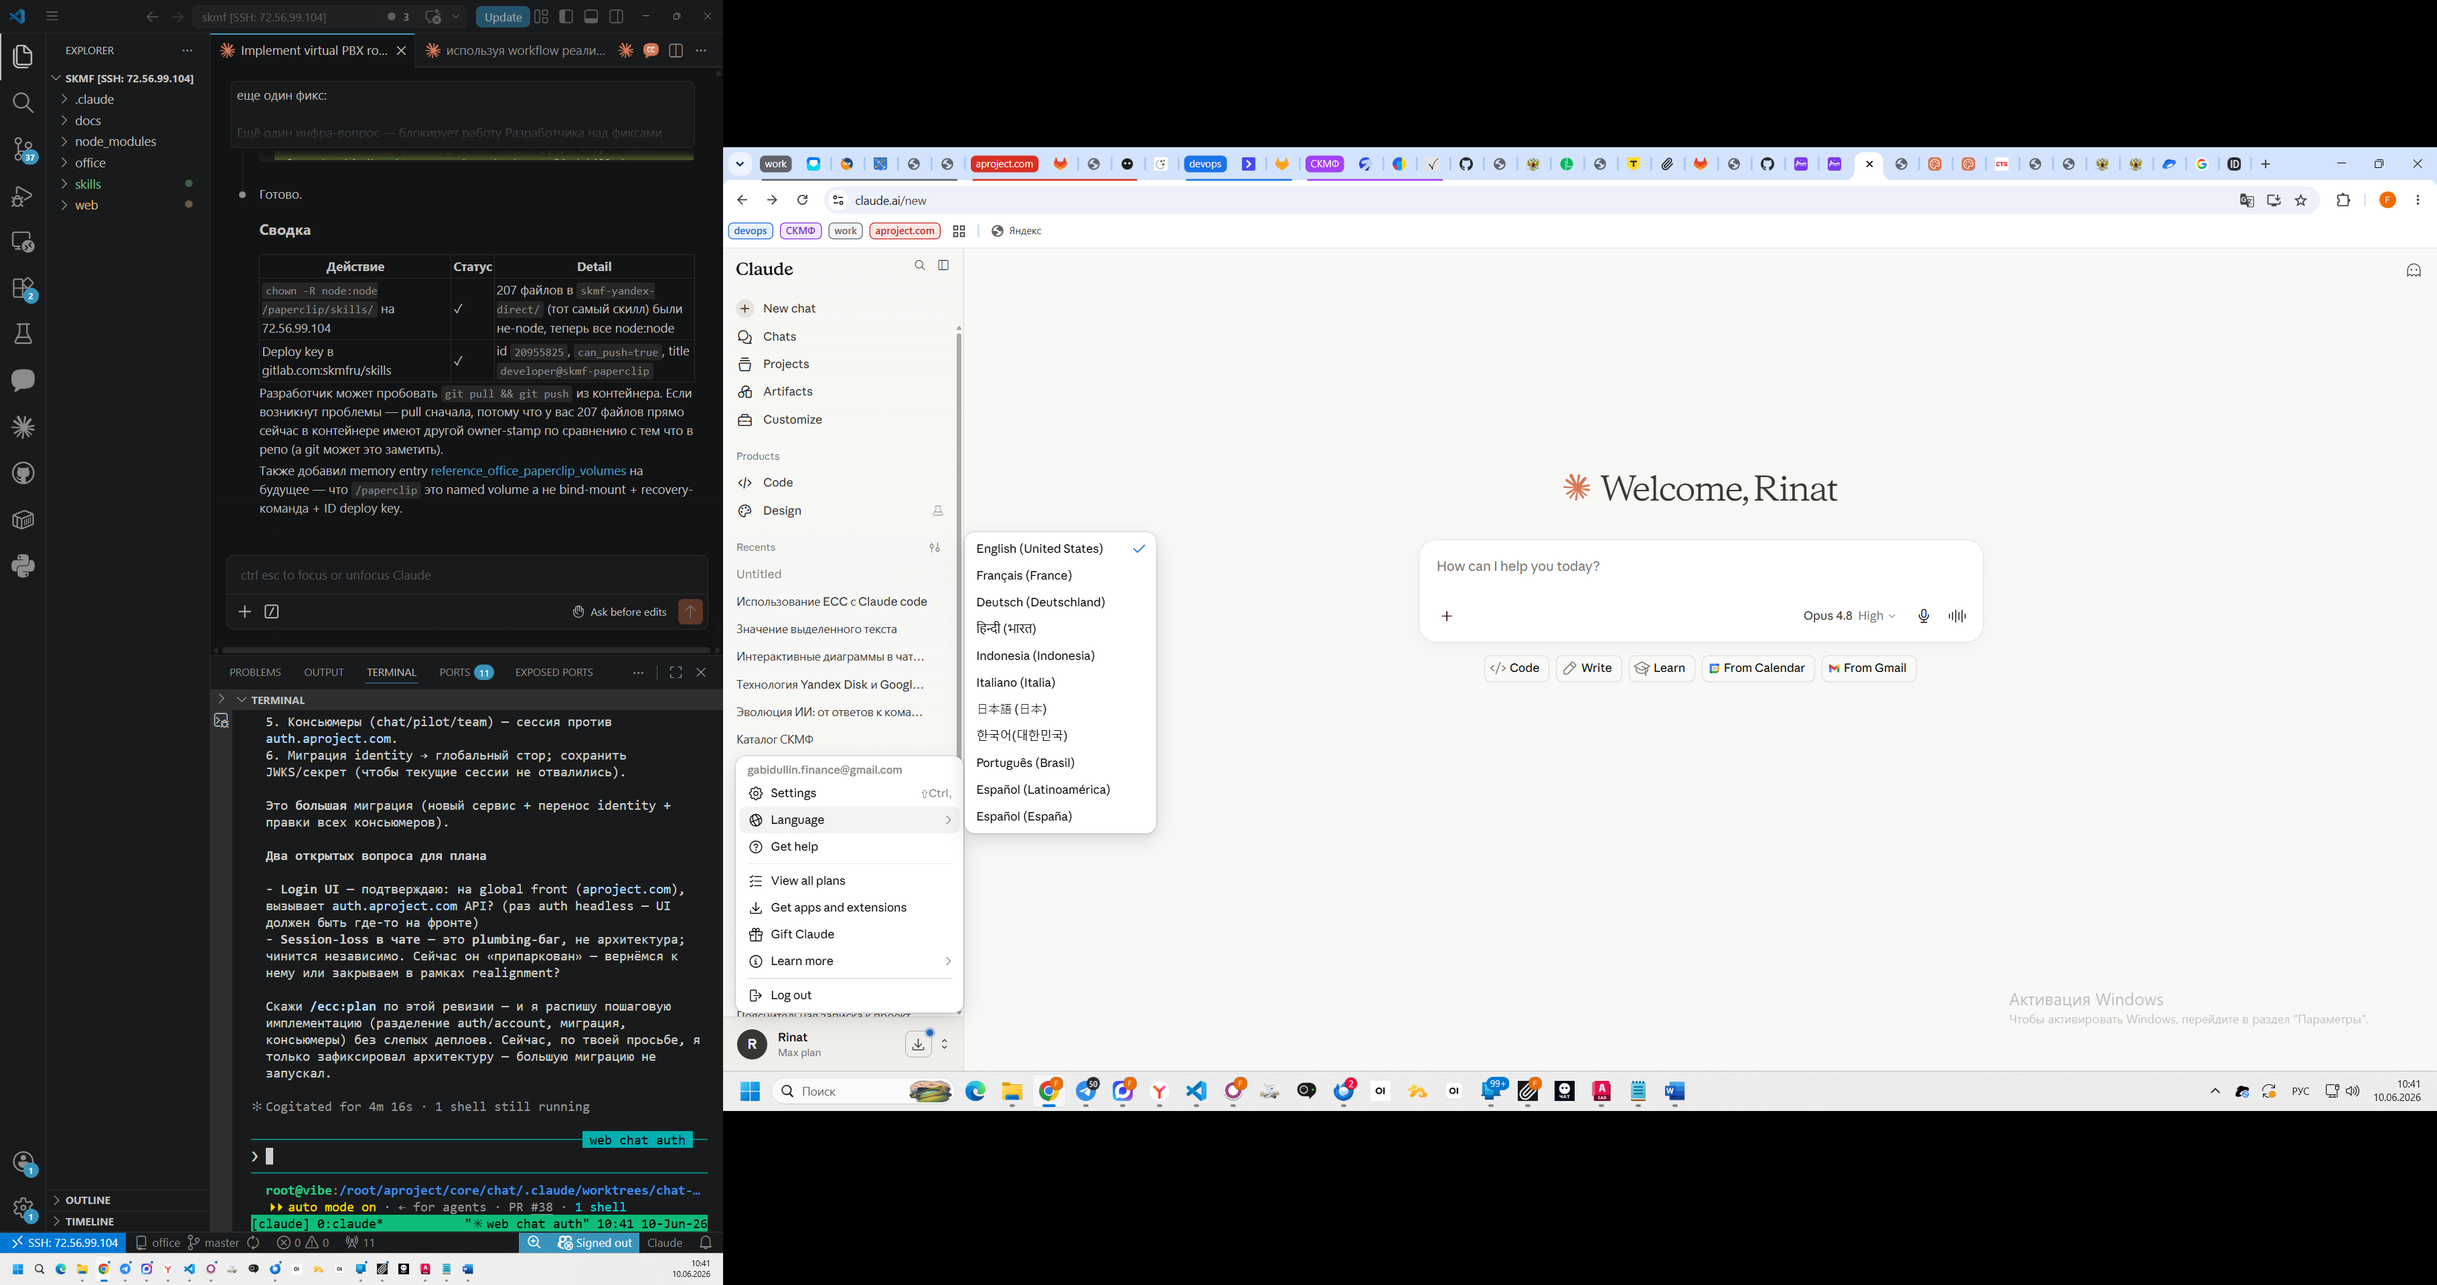This screenshot has height=1285, width=2437.
Task: Open the Chrome extensions puzzle icon
Action: coord(2343,201)
